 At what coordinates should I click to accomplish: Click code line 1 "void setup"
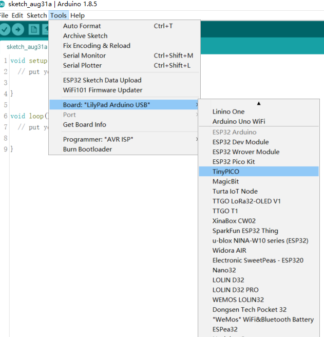pyautogui.click(x=29, y=61)
